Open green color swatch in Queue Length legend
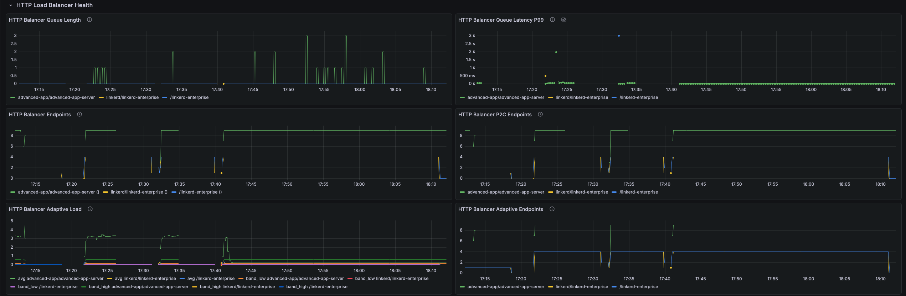 coord(13,97)
